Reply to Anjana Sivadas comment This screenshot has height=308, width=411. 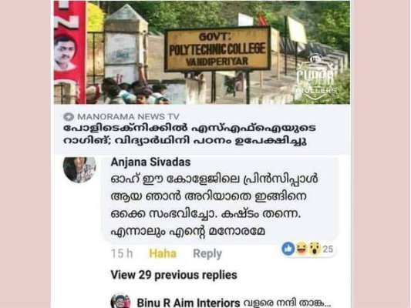(x=207, y=253)
